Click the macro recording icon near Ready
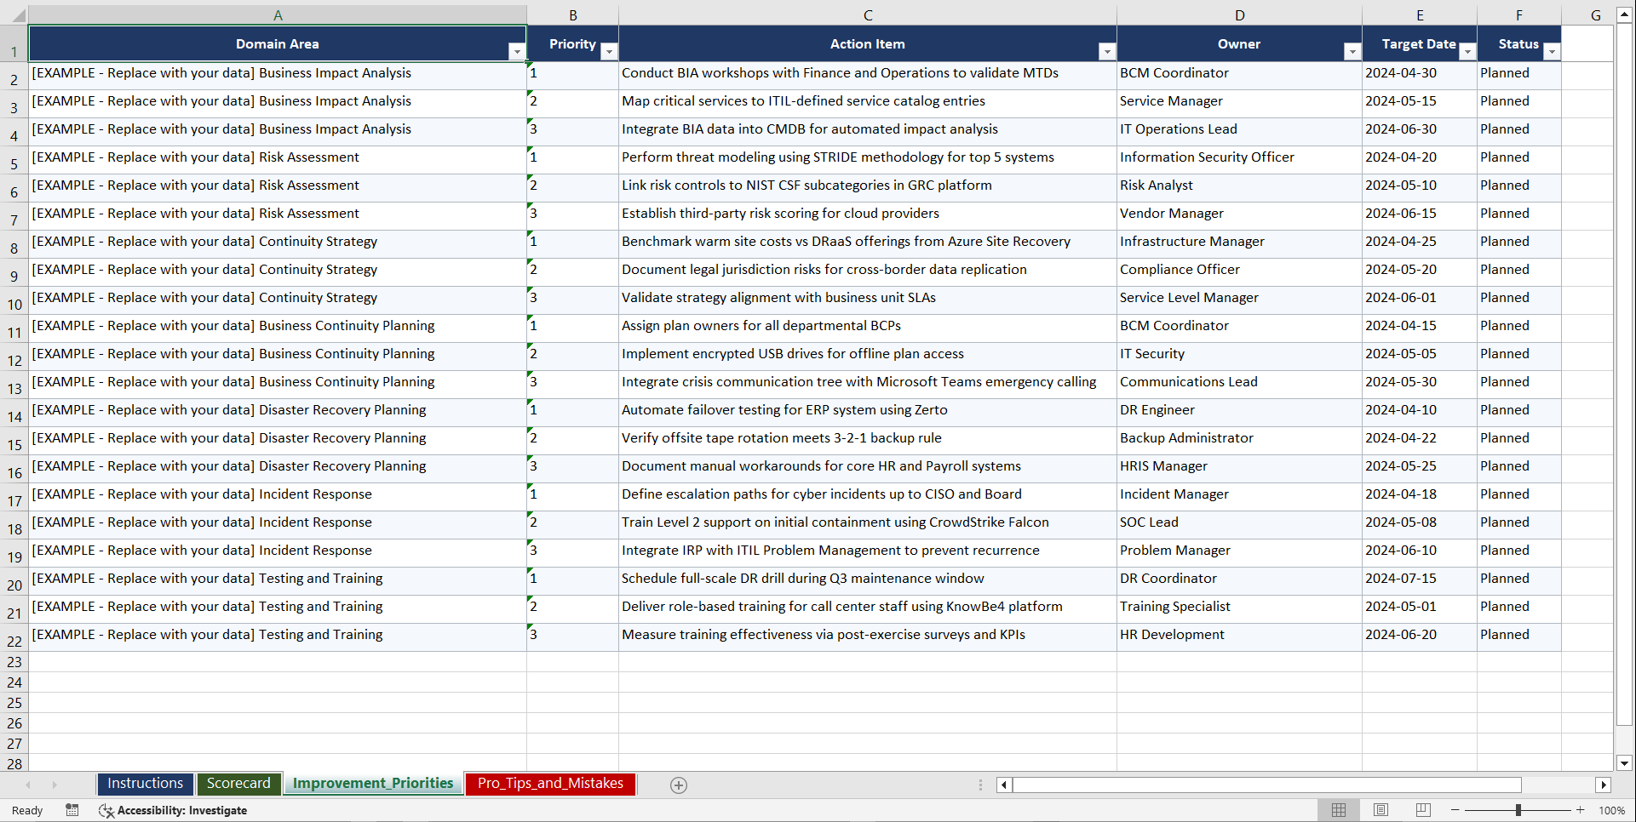 click(x=72, y=810)
